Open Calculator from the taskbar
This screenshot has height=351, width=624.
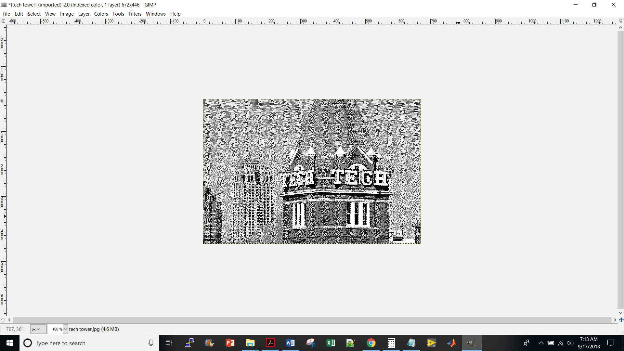(x=391, y=343)
